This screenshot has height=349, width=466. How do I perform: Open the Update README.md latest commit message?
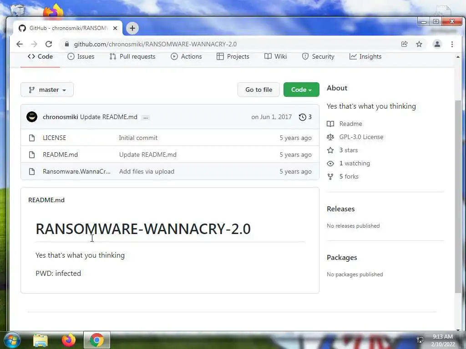(x=109, y=117)
